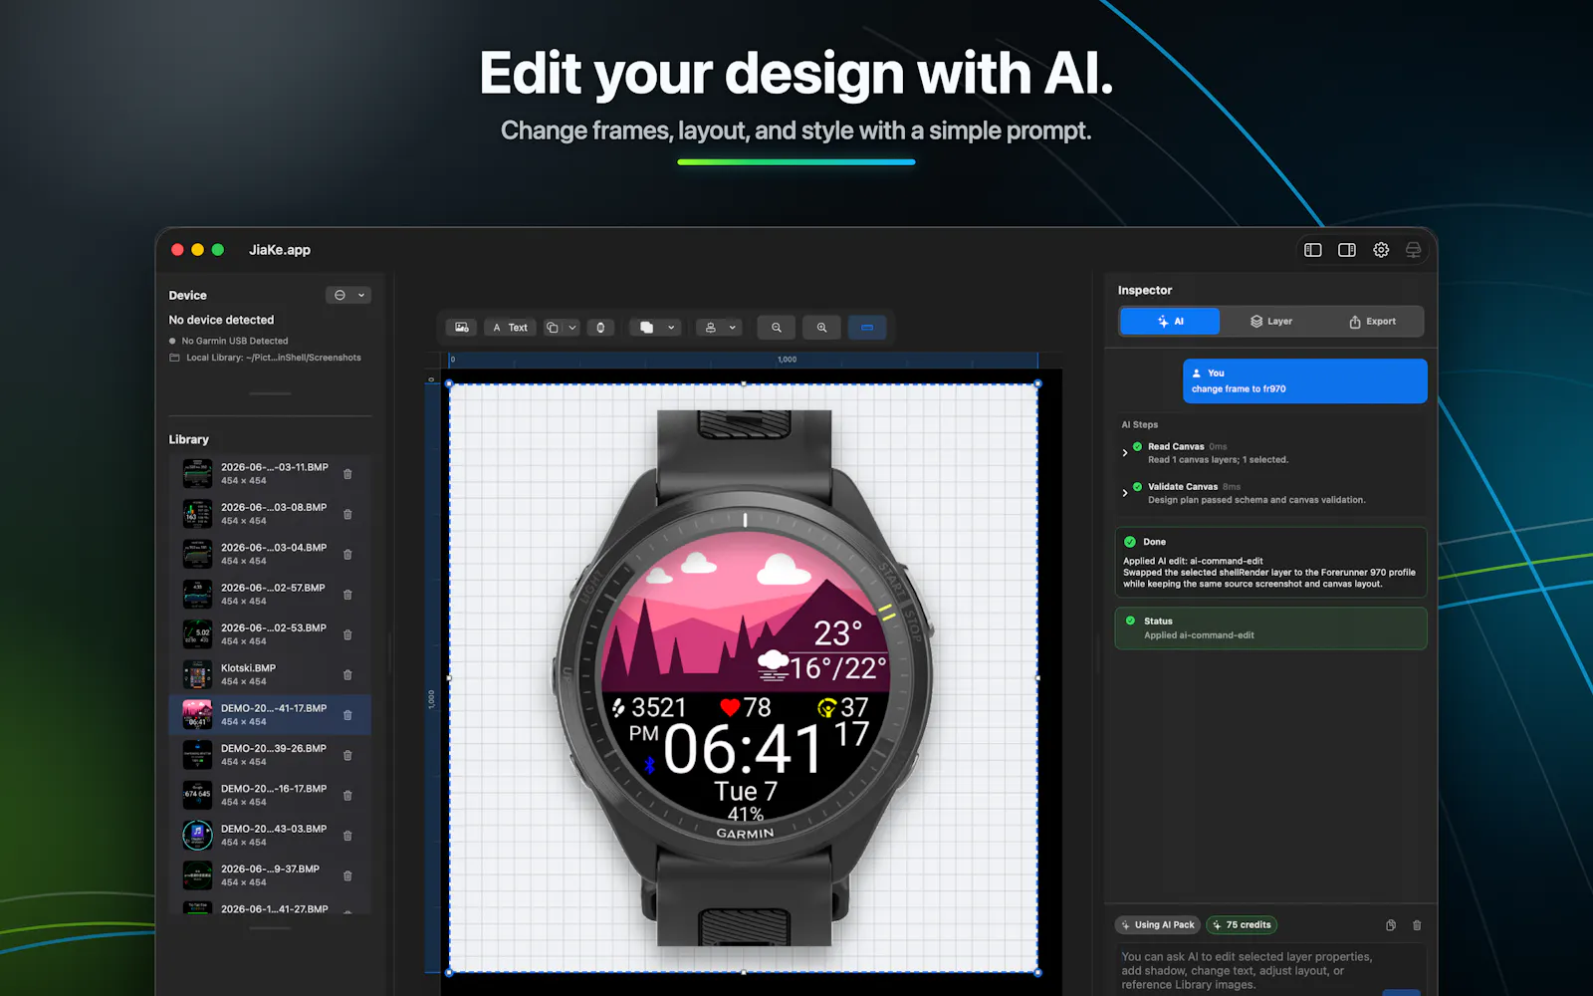Expand the Read Canvas AI step

(x=1125, y=453)
